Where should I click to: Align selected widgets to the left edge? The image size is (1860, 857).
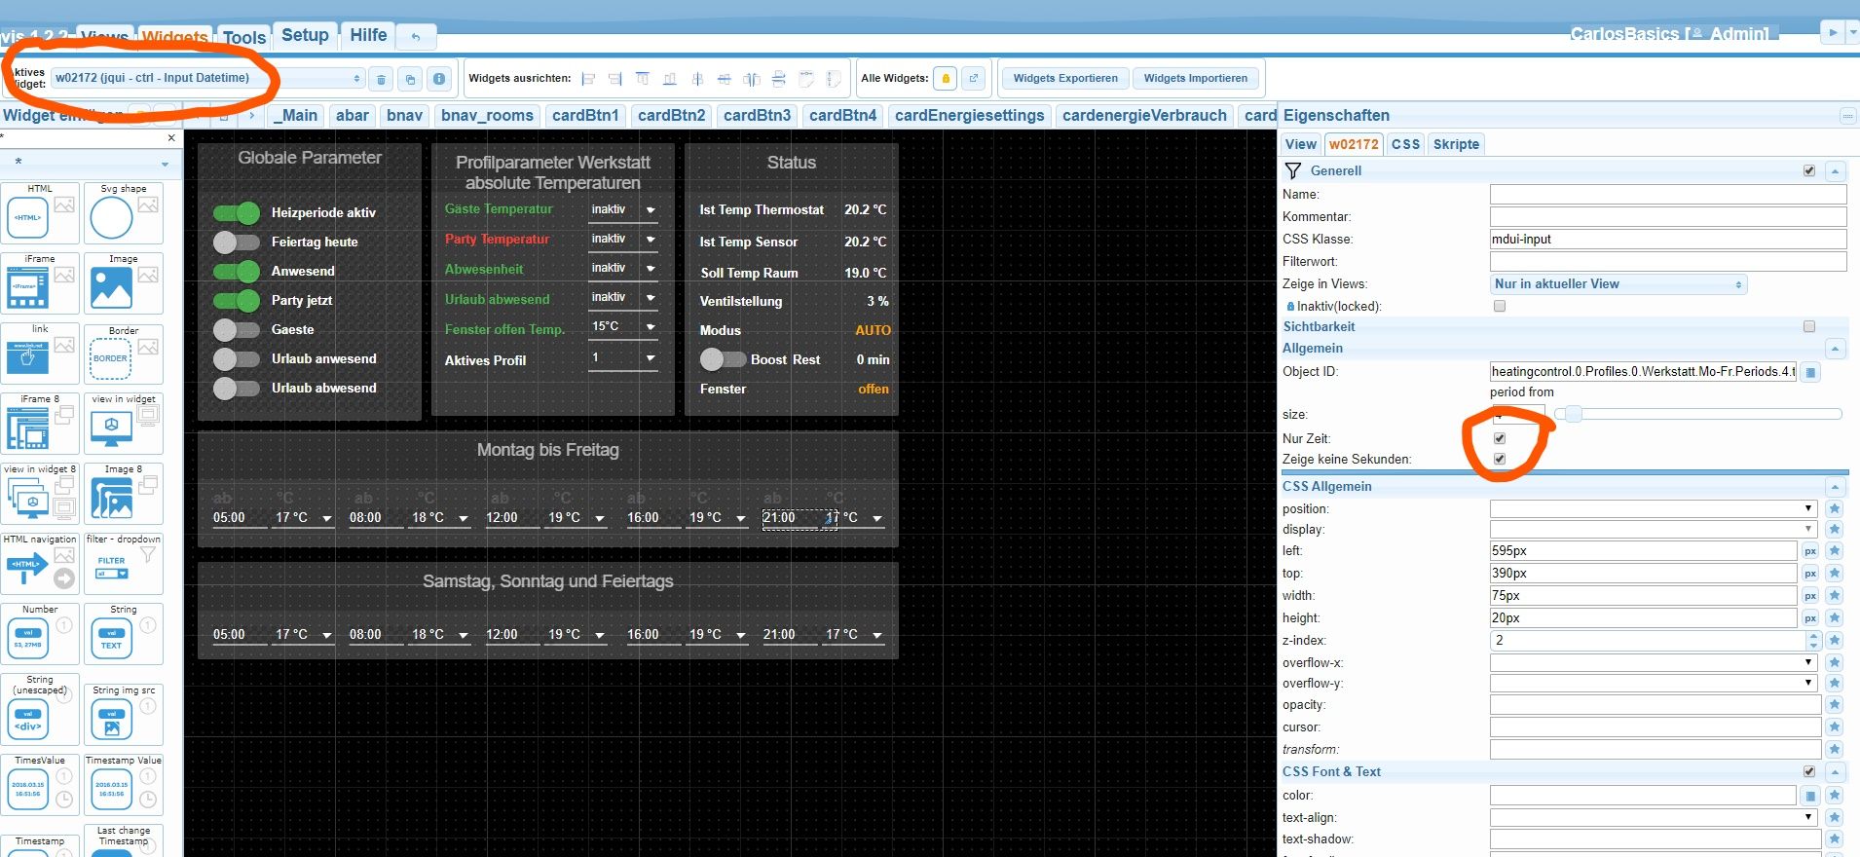click(x=588, y=79)
